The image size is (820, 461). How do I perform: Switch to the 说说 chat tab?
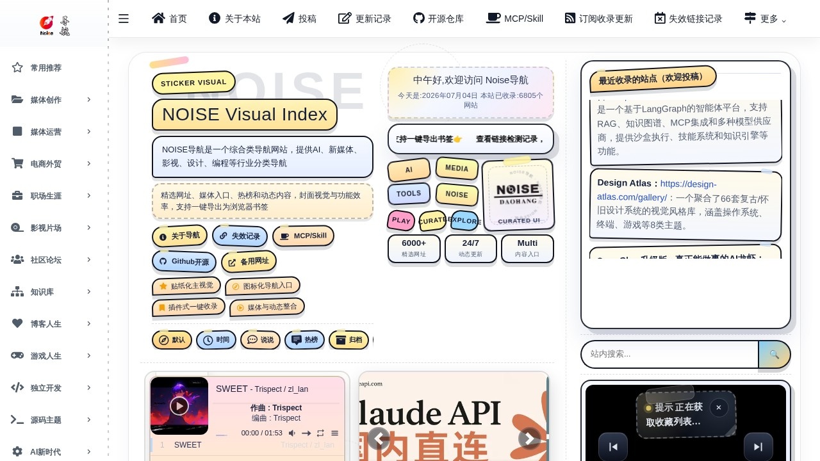click(260, 340)
